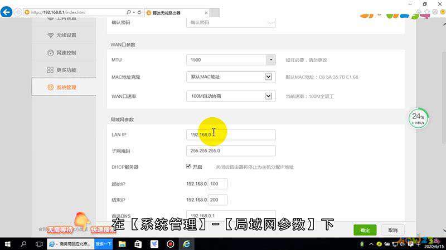Click the 24% speed monitor floating widget
The height and width of the screenshot is (250, 446).
(418, 118)
